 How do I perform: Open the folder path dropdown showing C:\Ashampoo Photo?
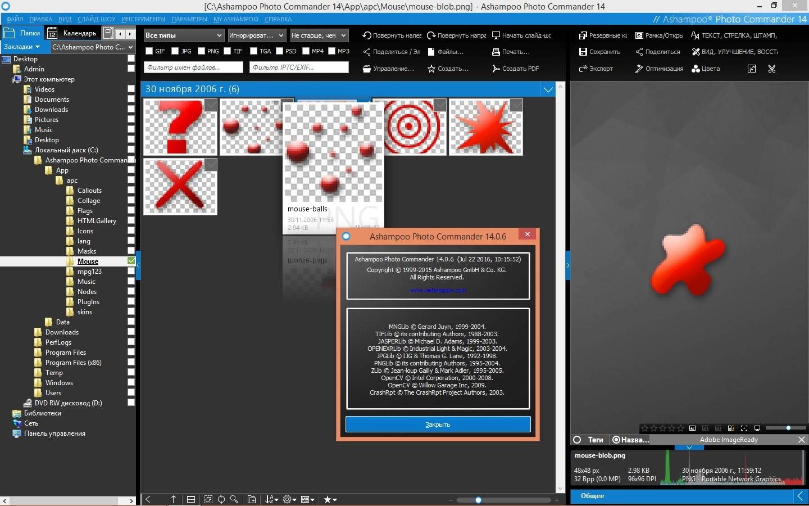(x=93, y=47)
